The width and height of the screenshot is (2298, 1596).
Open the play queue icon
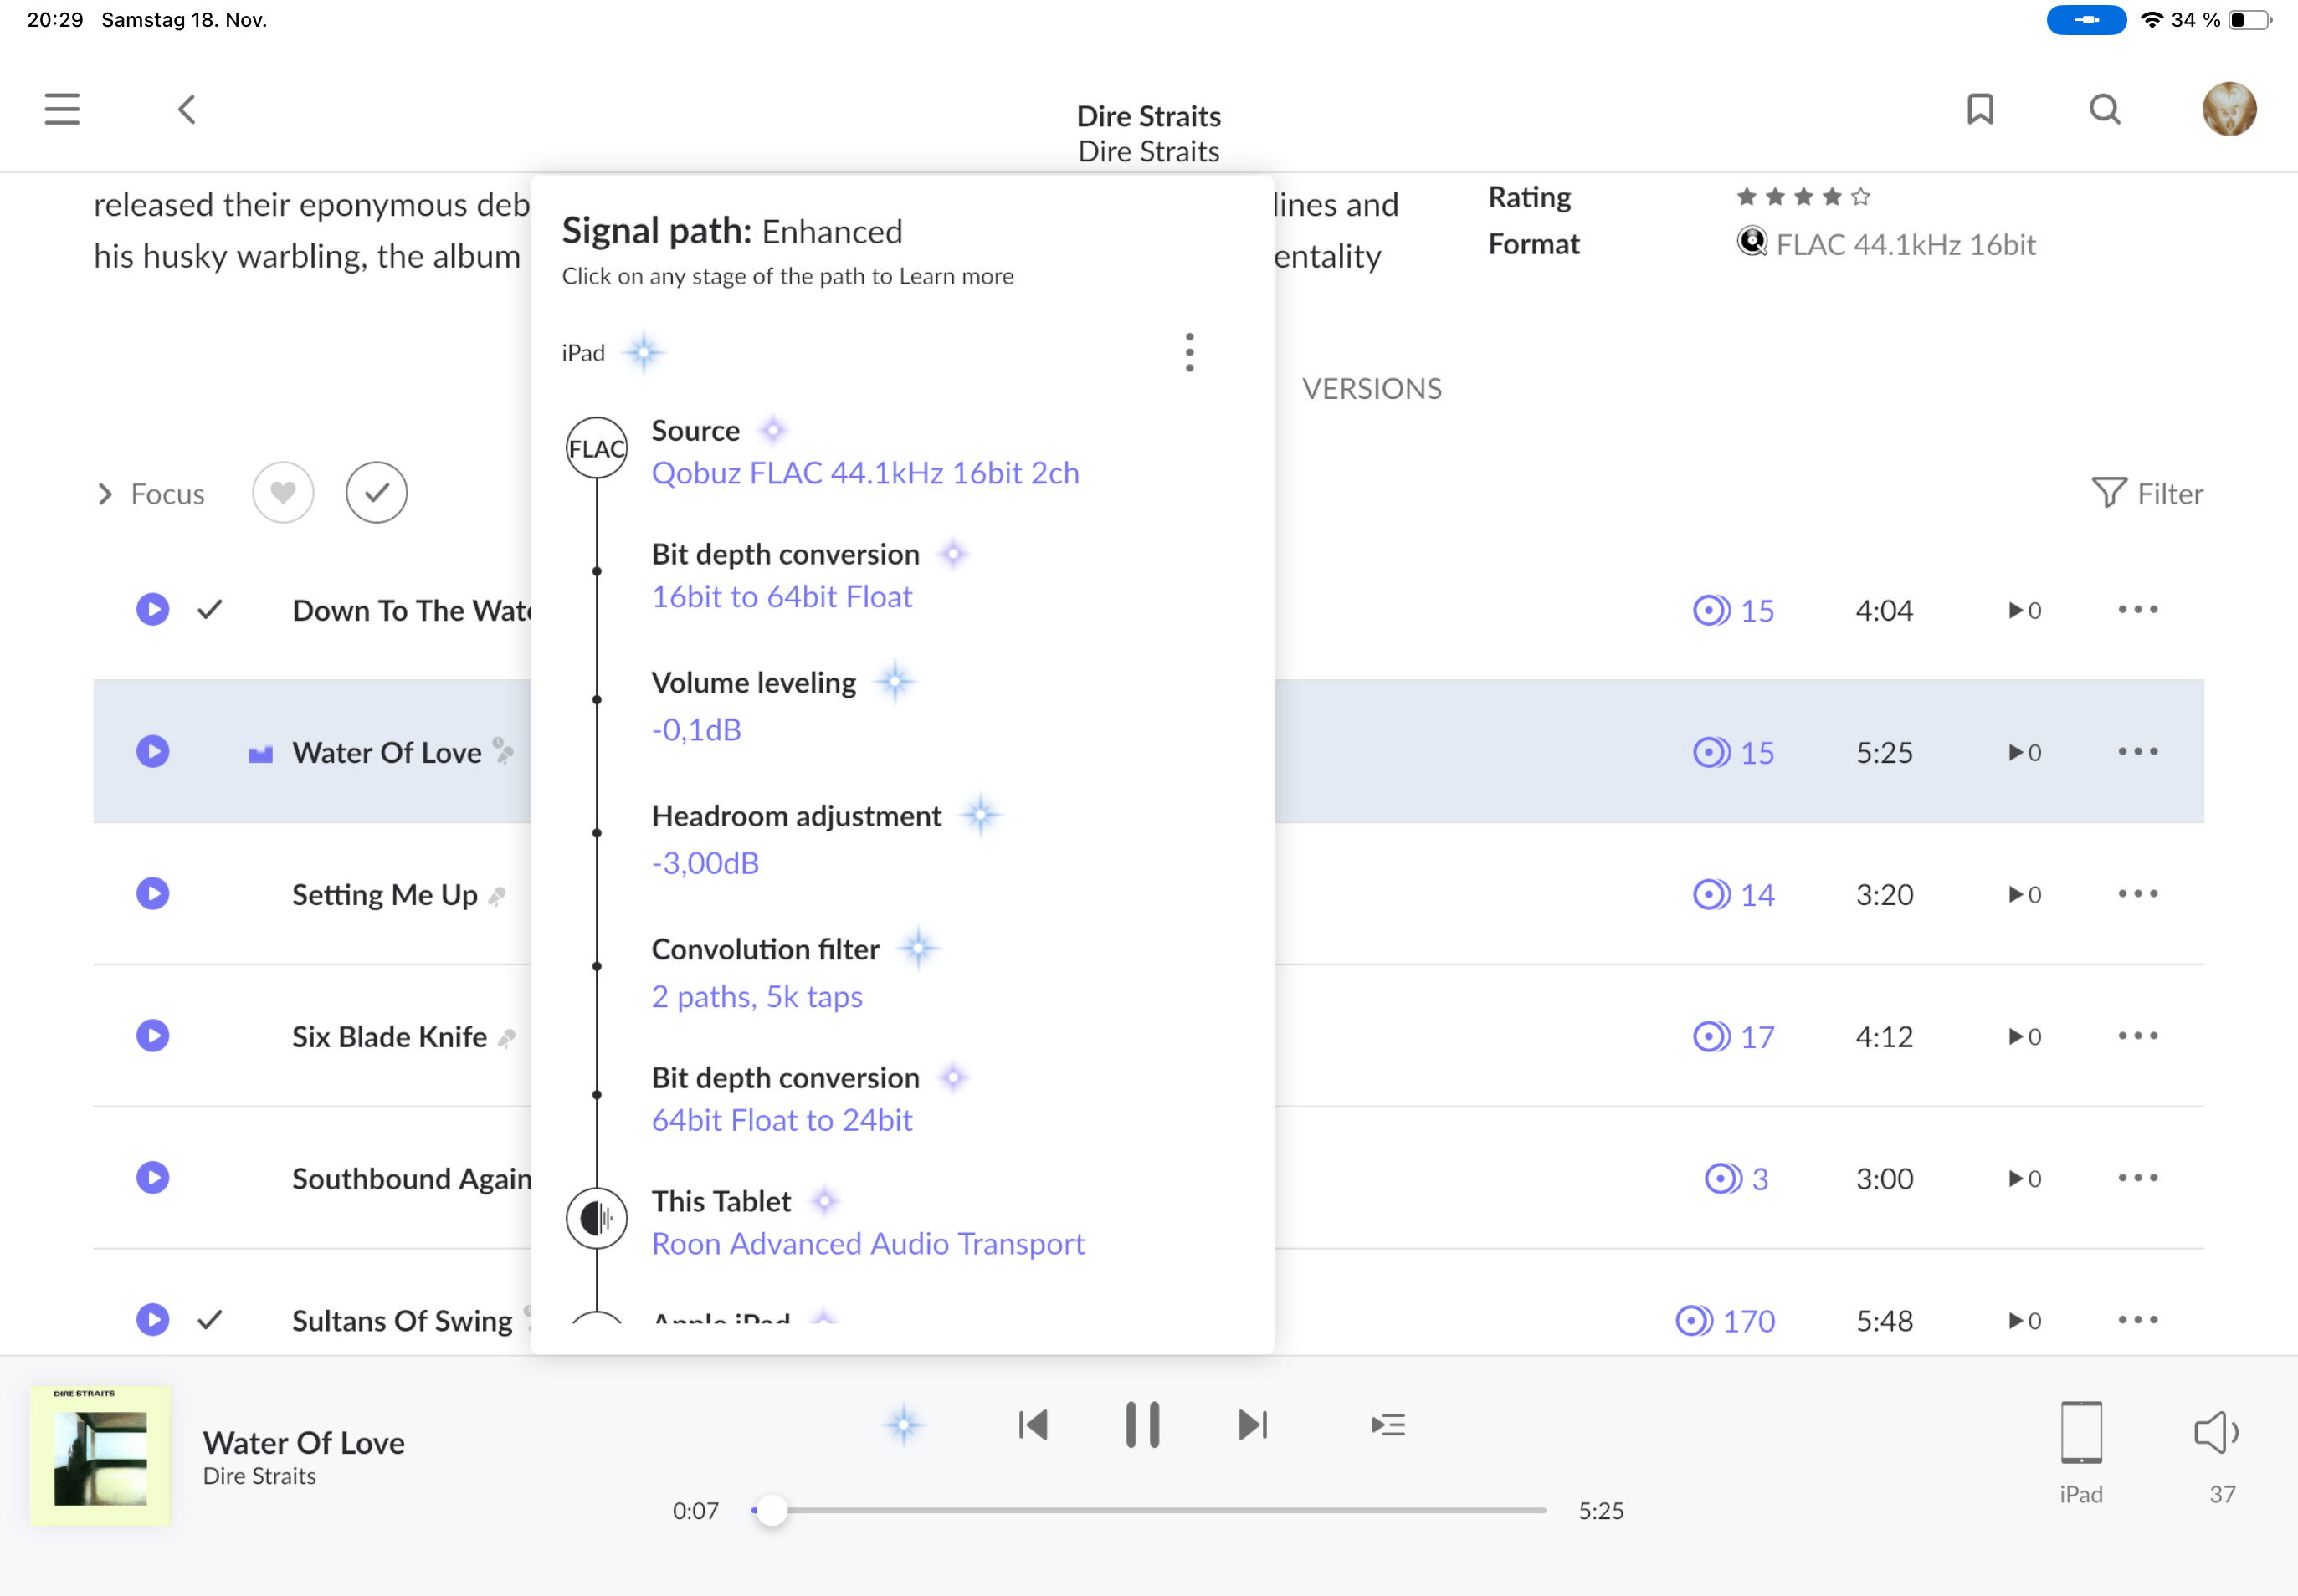tap(1388, 1425)
